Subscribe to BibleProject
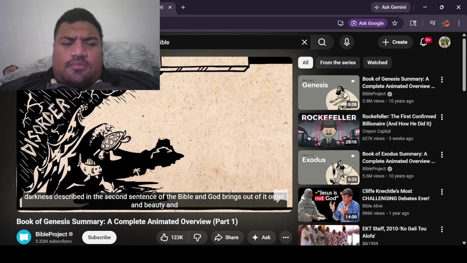This screenshot has height=263, width=467. click(99, 237)
